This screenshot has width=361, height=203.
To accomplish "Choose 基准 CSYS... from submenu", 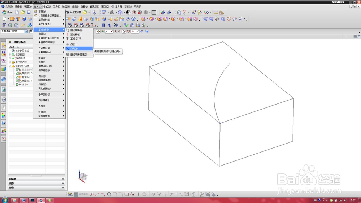I will 79,39.
